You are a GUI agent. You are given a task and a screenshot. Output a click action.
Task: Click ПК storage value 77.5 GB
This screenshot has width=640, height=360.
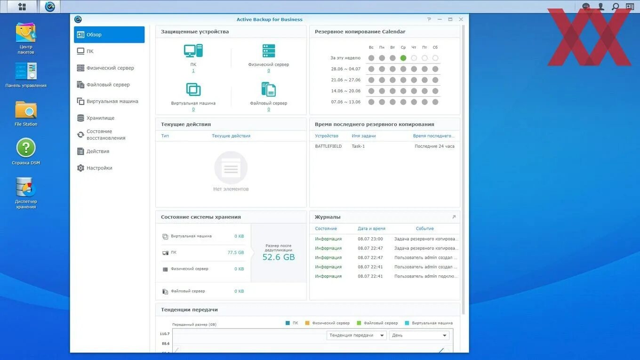[x=236, y=253]
